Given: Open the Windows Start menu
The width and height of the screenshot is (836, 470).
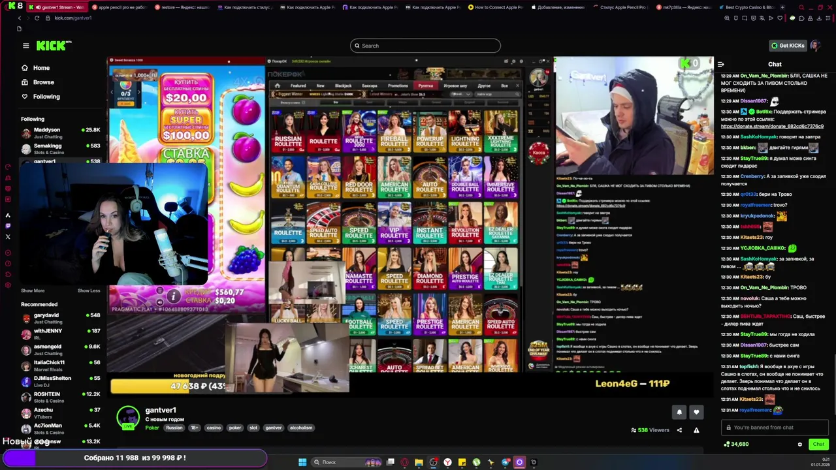Looking at the screenshot, I should click(302, 462).
